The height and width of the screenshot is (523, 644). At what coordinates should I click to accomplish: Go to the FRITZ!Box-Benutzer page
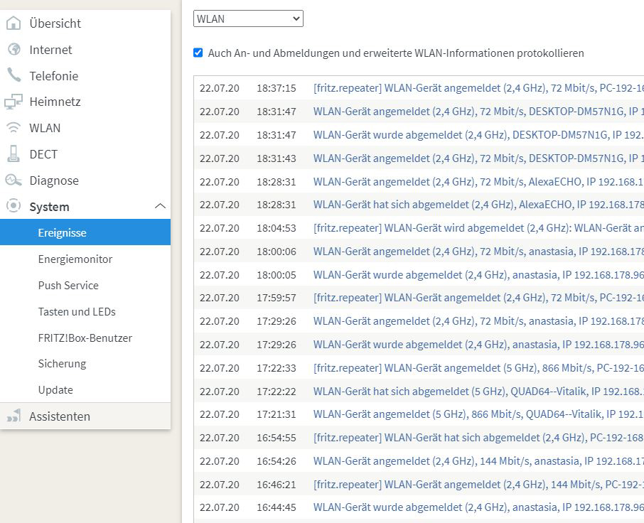pos(85,338)
